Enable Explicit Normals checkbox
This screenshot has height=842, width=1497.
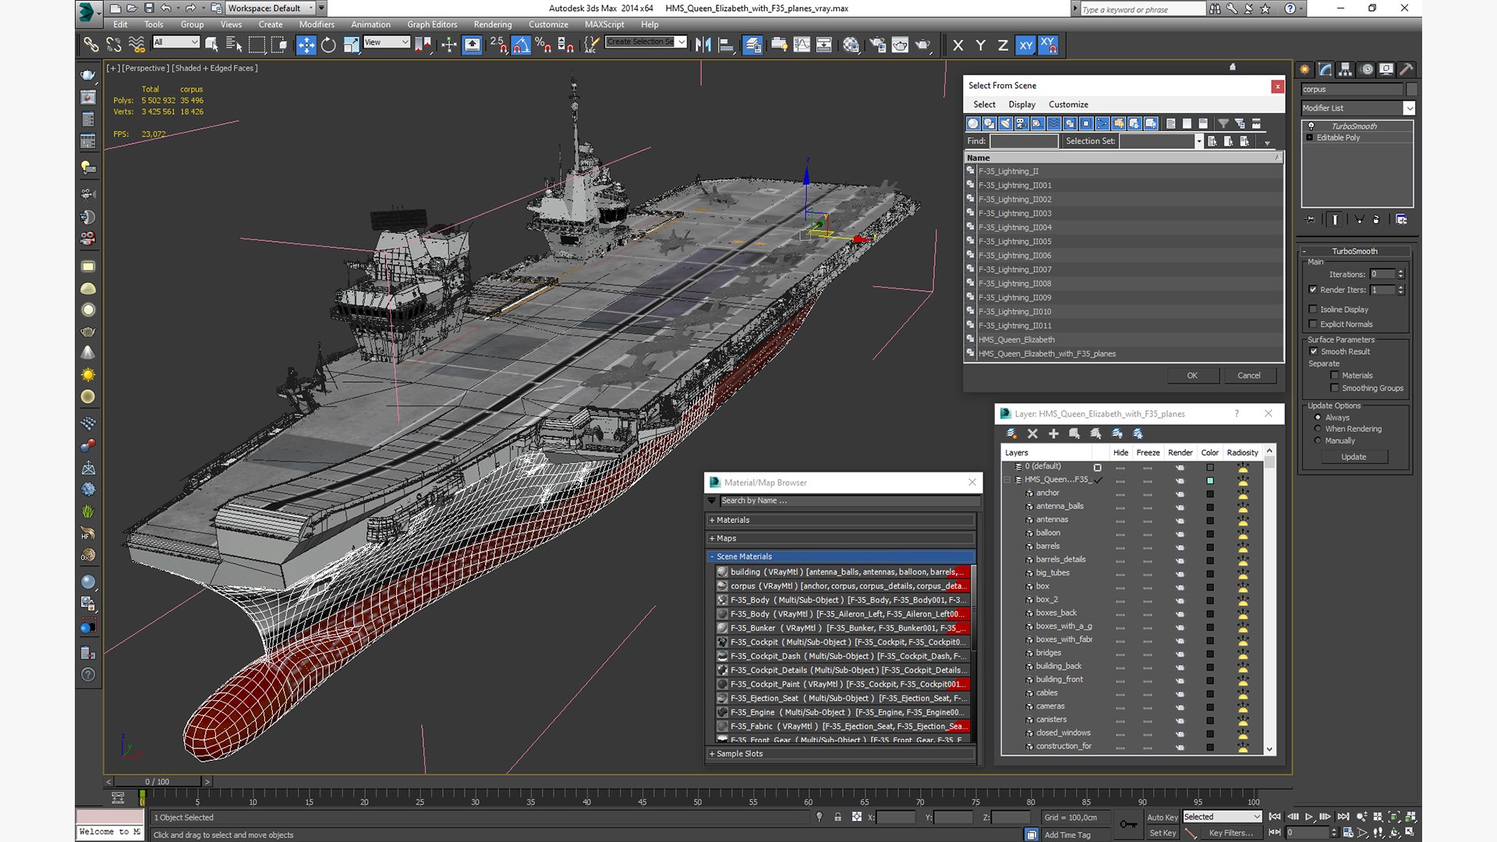pos(1313,324)
